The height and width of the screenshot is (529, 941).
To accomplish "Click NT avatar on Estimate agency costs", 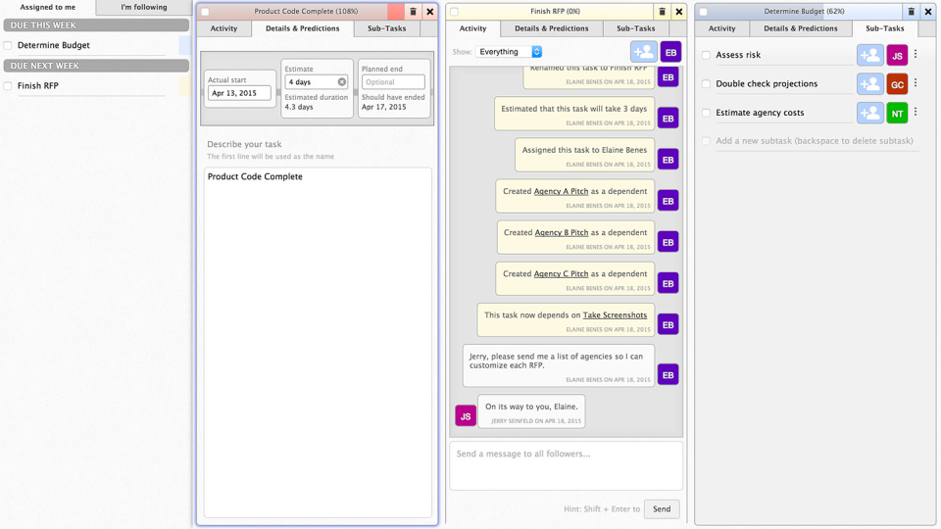I will 897,113.
